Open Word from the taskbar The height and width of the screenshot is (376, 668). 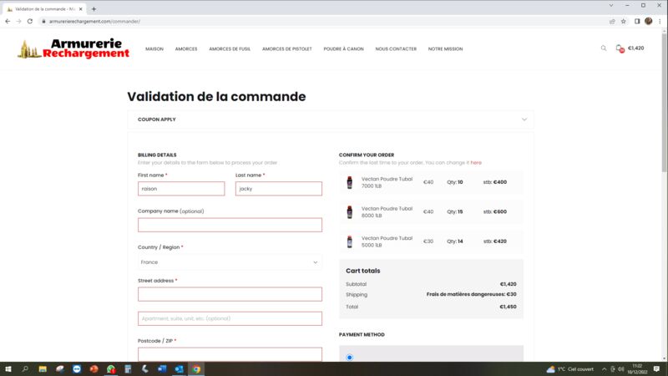[x=162, y=369]
